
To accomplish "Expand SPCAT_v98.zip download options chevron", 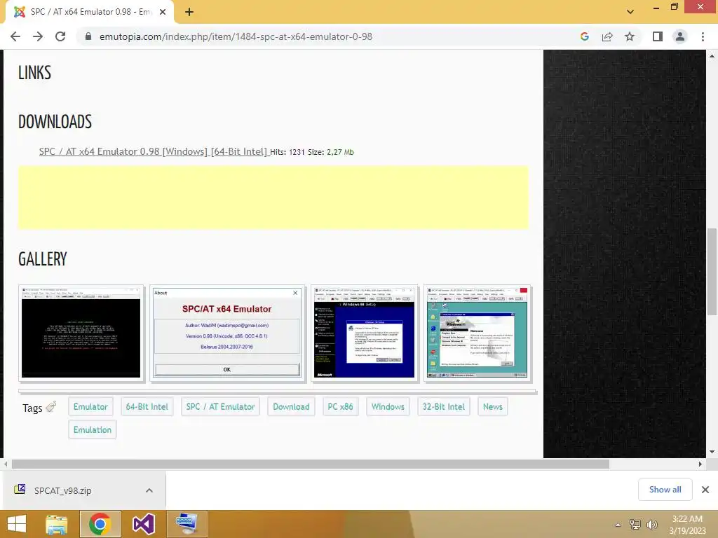I will point(149,490).
